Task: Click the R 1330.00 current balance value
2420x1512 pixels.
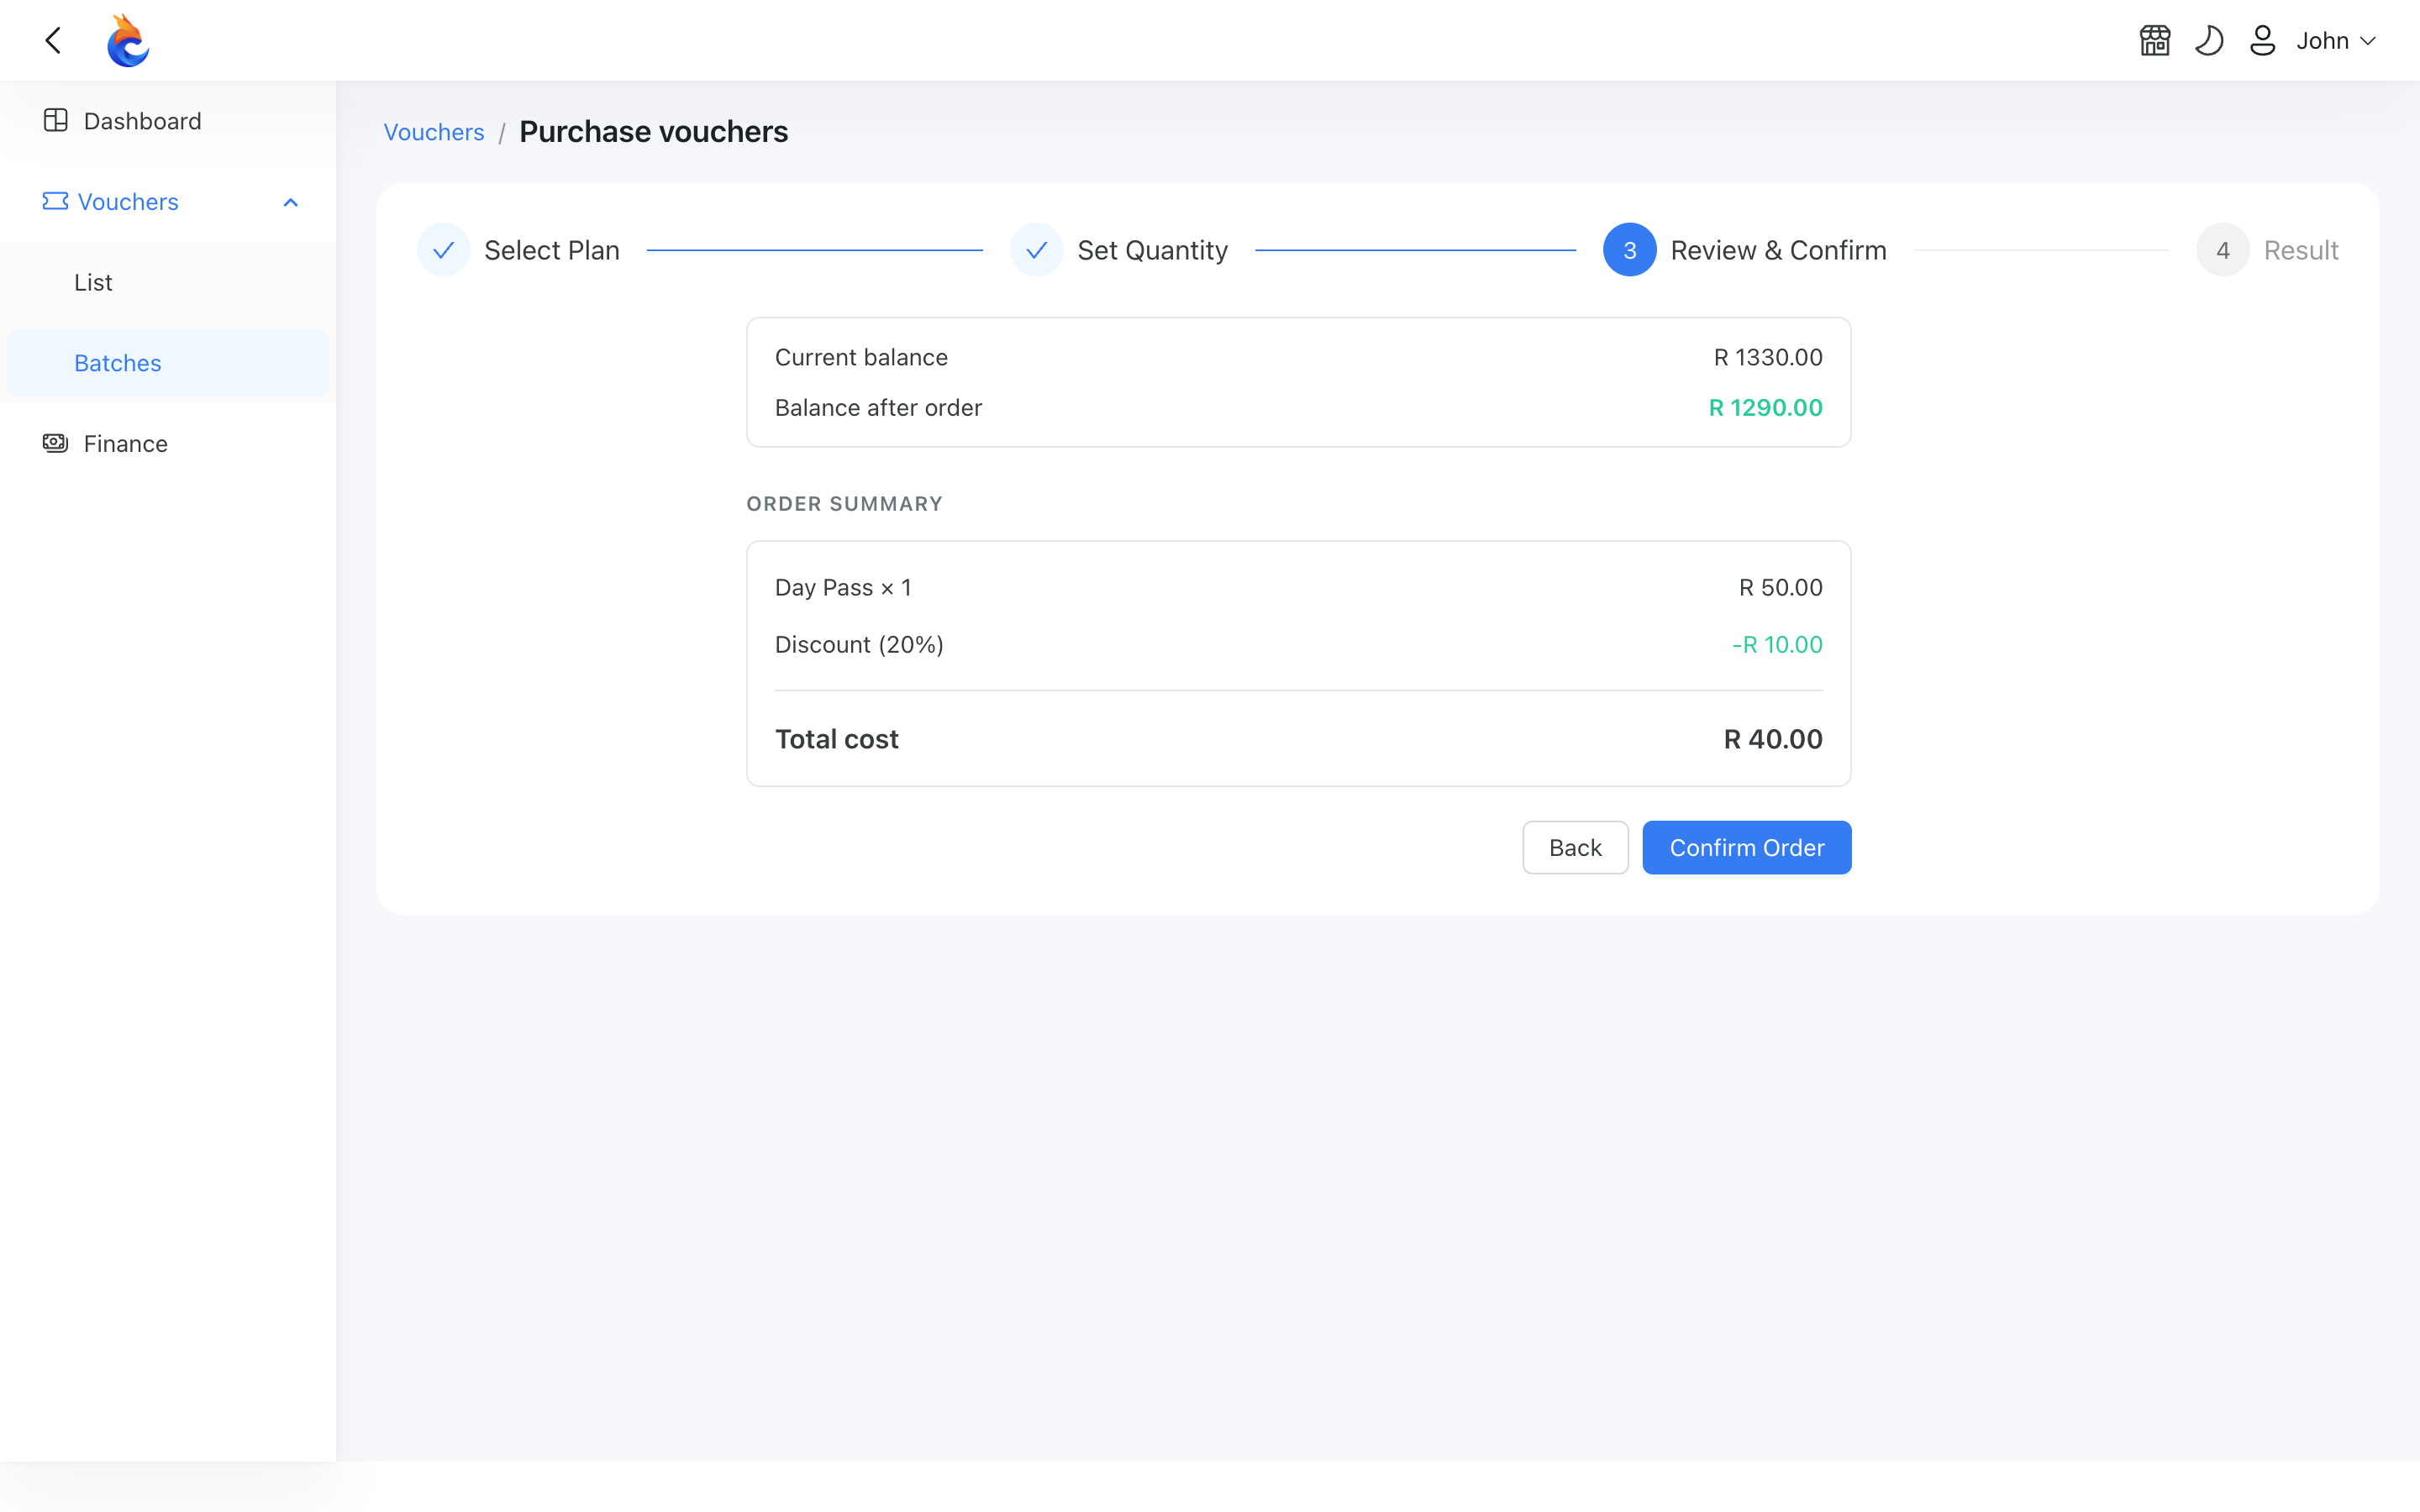Action: tap(1768, 357)
